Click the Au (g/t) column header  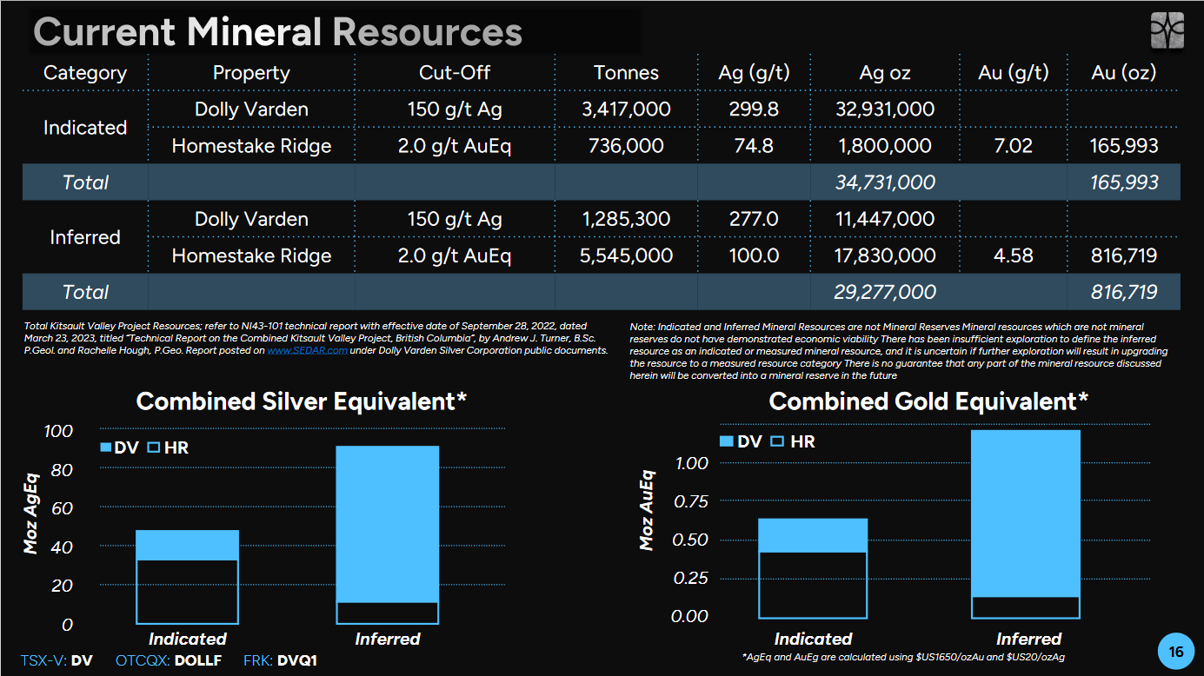point(1013,73)
